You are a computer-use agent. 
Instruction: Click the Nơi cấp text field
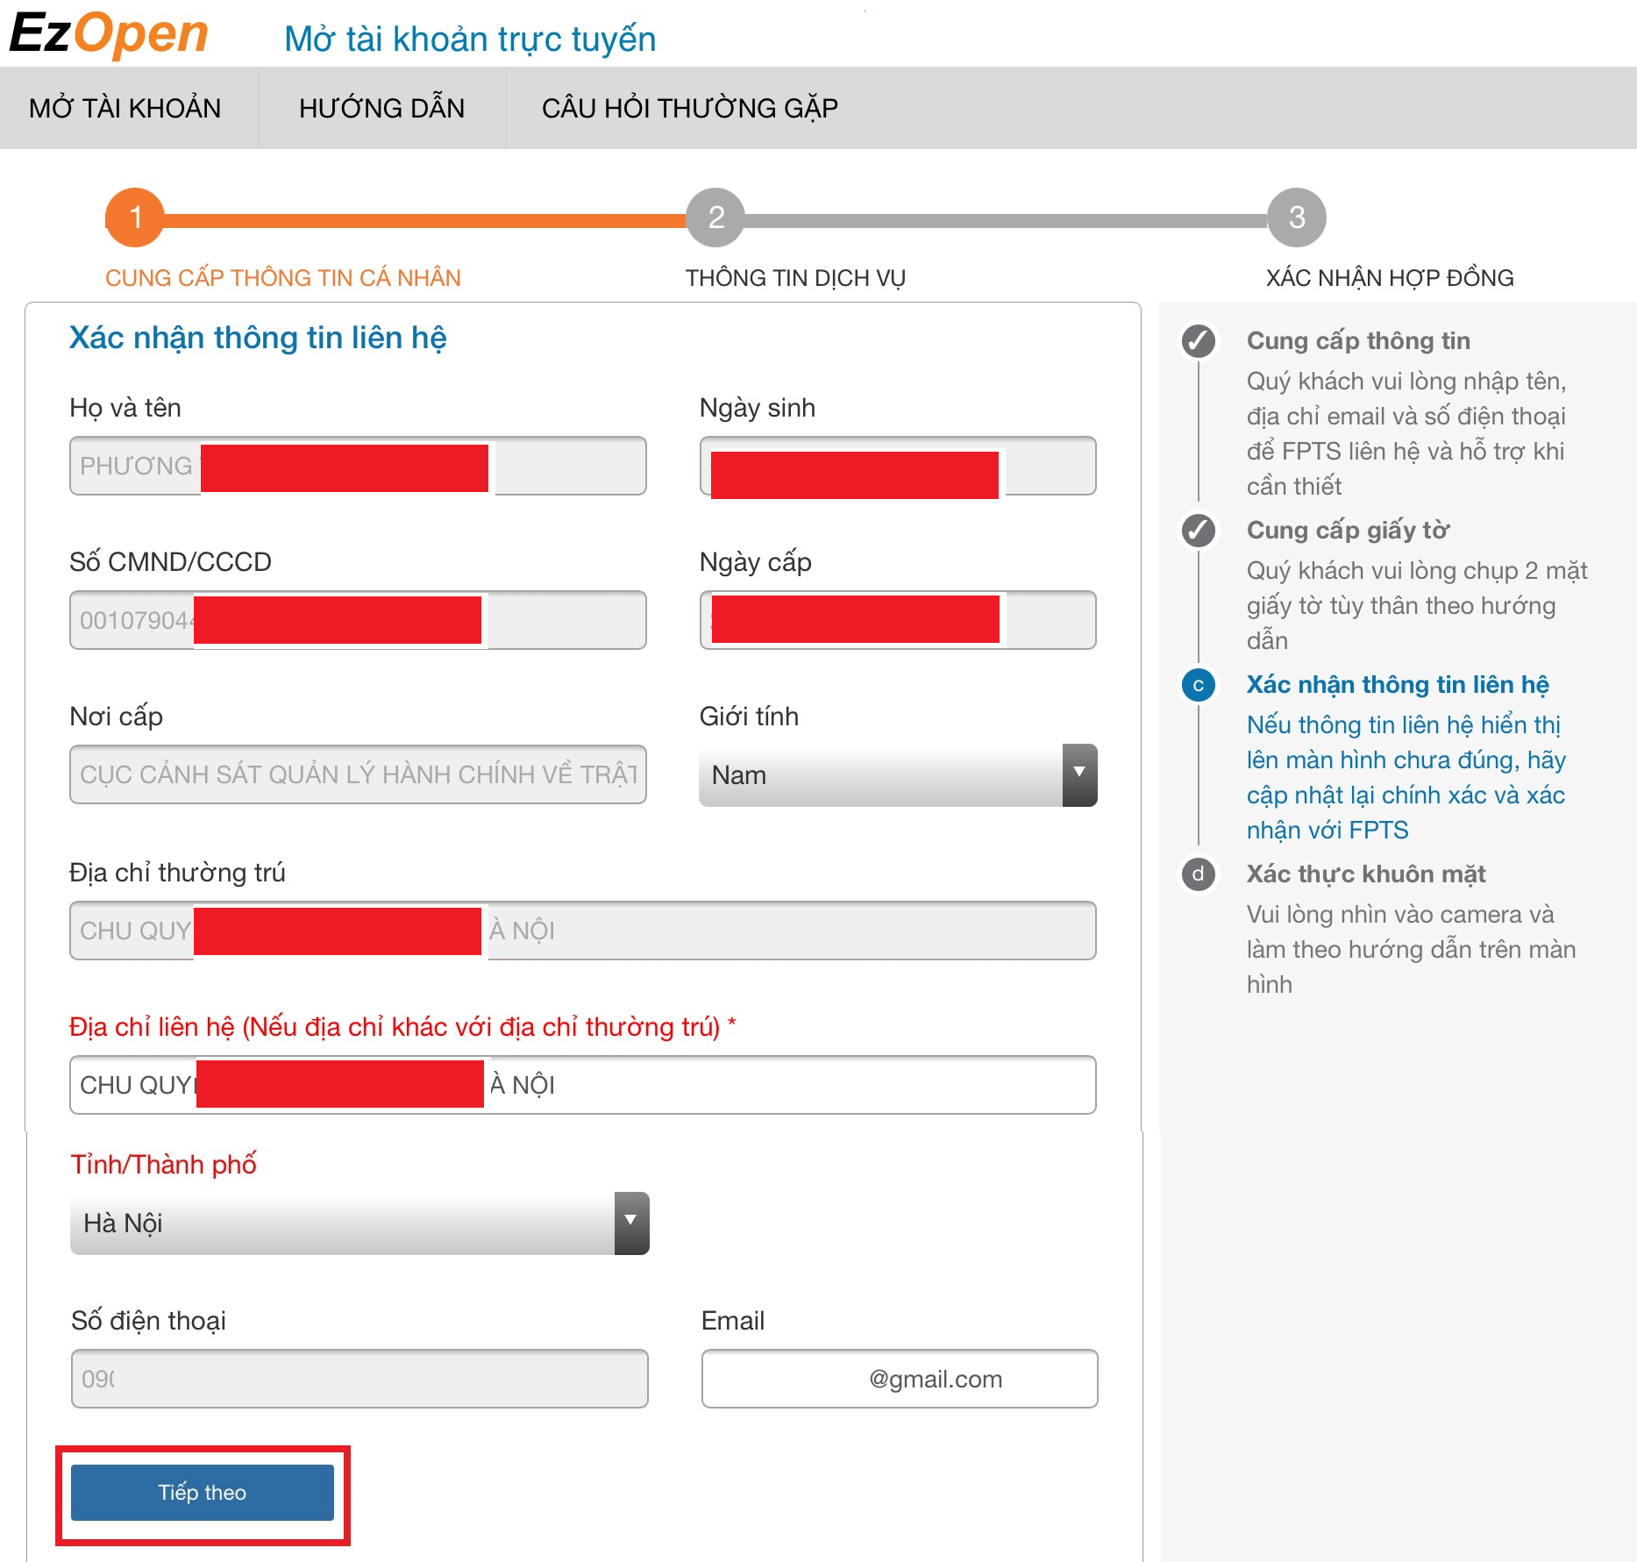[x=358, y=774]
